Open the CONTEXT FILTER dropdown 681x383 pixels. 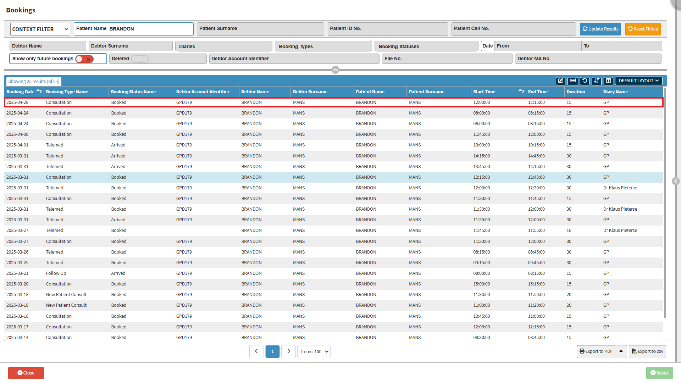[40, 29]
